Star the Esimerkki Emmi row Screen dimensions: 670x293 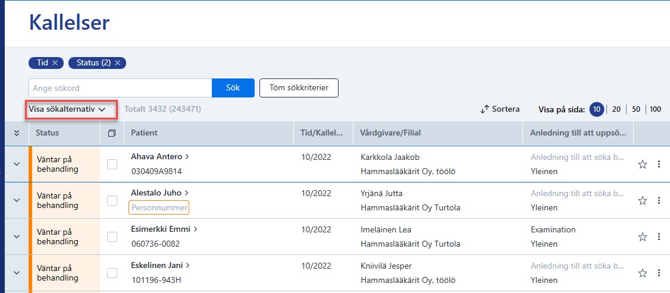(x=642, y=237)
